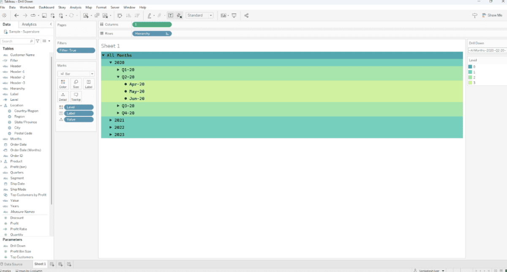
Task: Open the Color marks card
Action: [x=63, y=83]
